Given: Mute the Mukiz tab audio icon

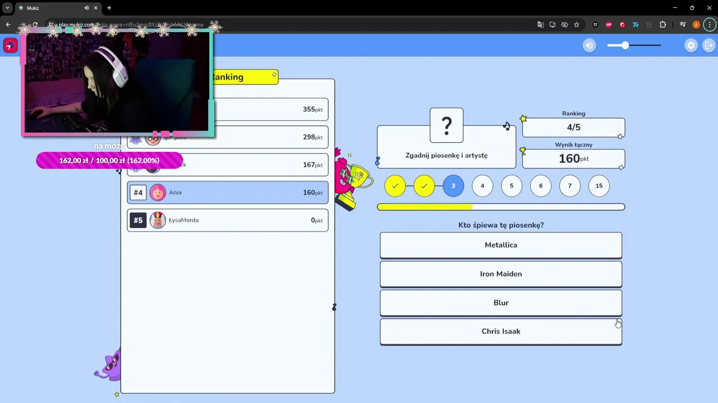Looking at the screenshot, I should (x=86, y=8).
